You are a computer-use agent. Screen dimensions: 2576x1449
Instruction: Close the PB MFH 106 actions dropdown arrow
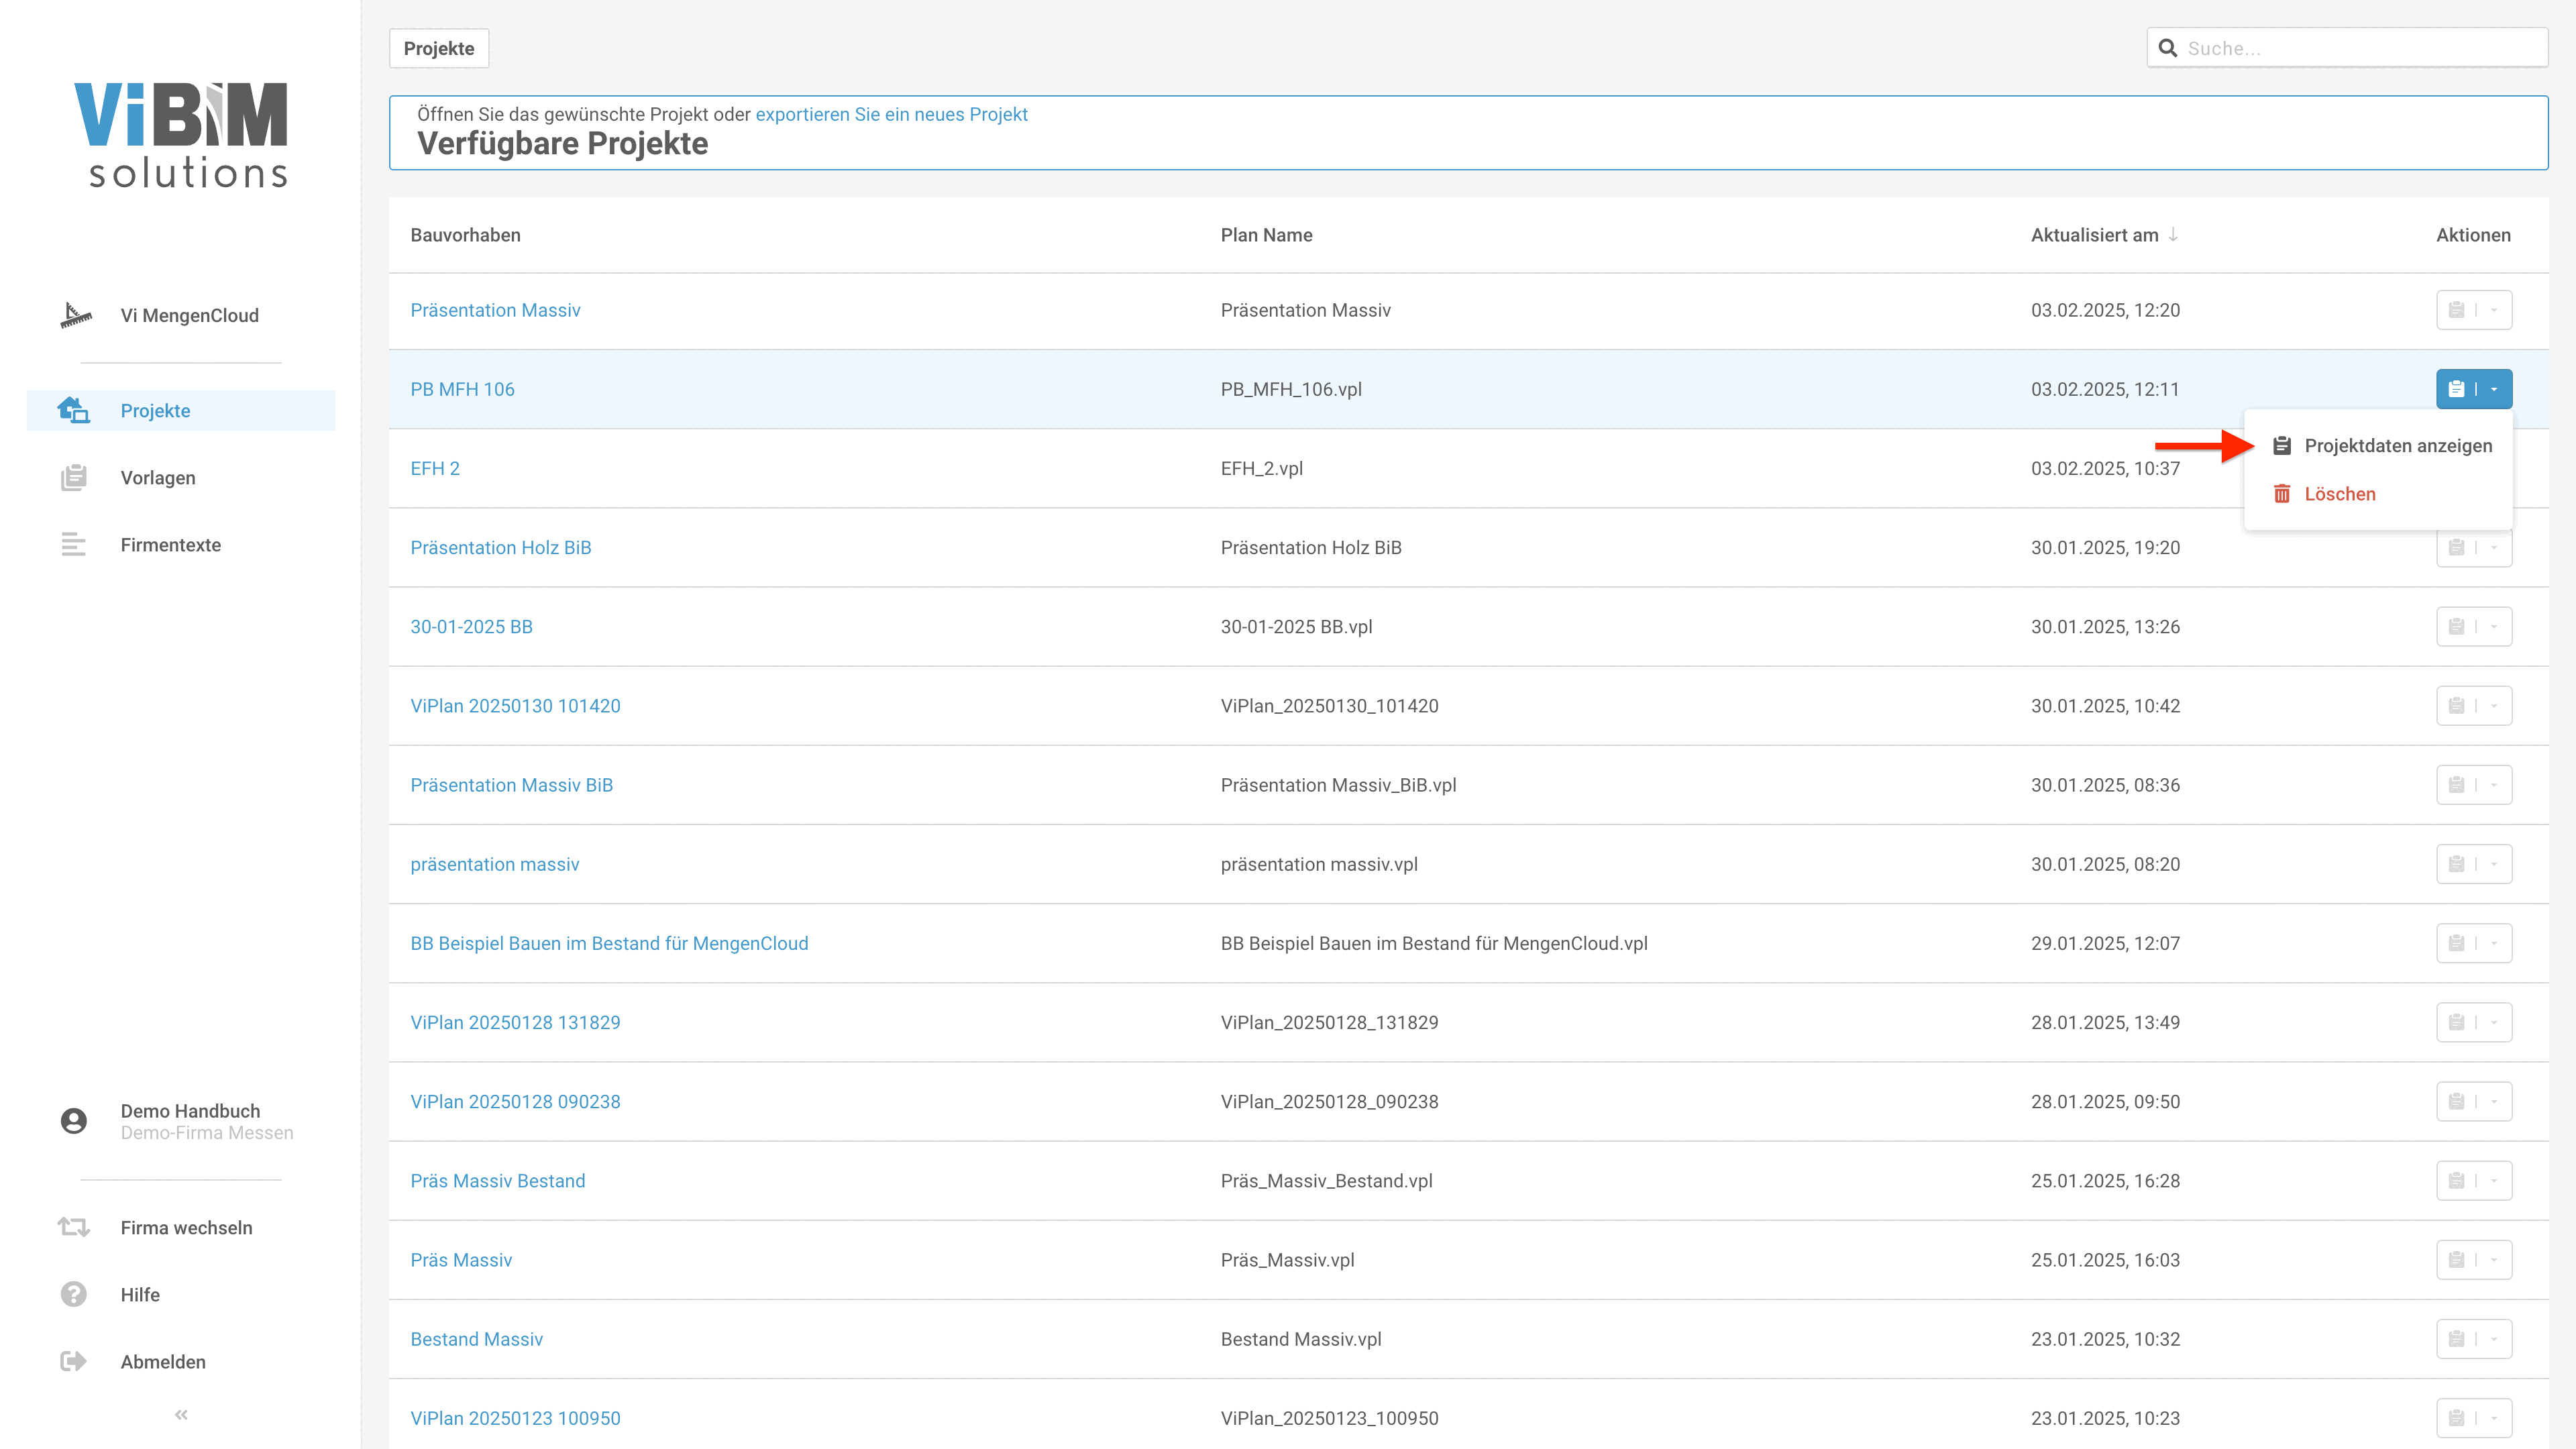tap(2494, 389)
